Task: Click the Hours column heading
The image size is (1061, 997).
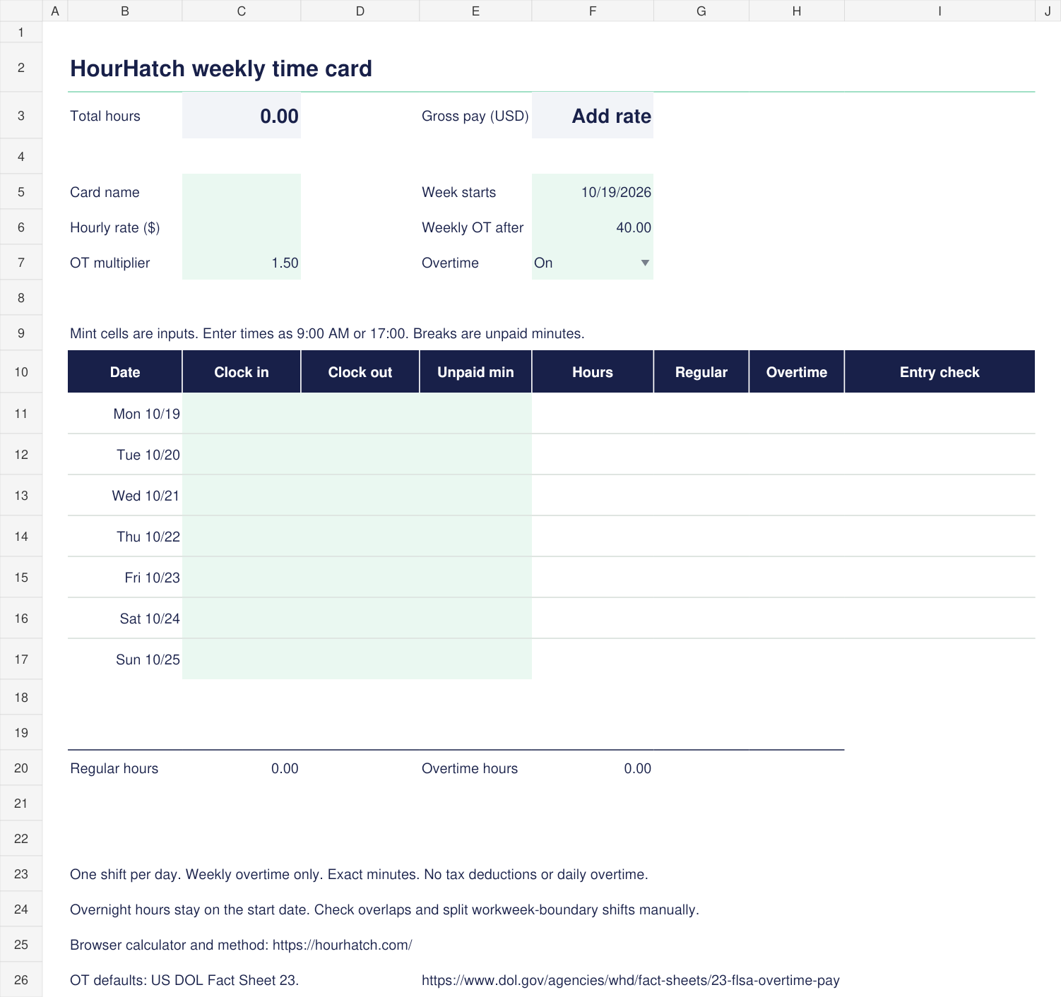Action: [593, 372]
